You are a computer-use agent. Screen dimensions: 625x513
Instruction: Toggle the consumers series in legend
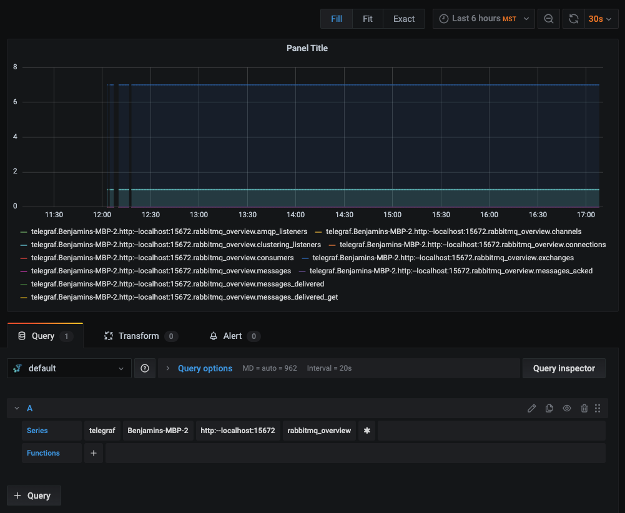click(162, 258)
